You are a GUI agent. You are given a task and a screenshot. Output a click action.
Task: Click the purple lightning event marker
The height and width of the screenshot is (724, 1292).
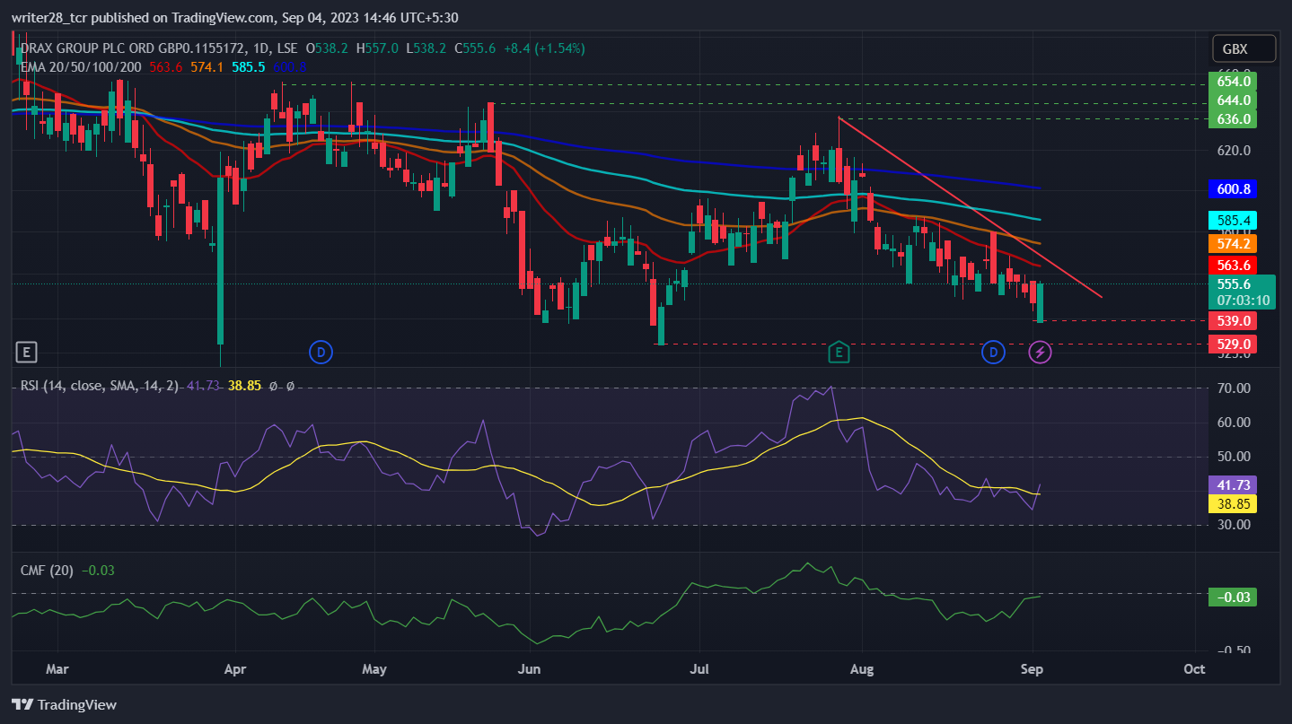coord(1040,352)
